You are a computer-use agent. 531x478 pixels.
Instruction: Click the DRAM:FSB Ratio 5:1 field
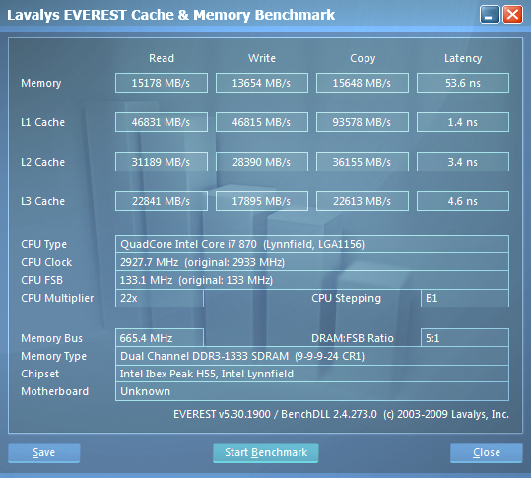coord(465,338)
